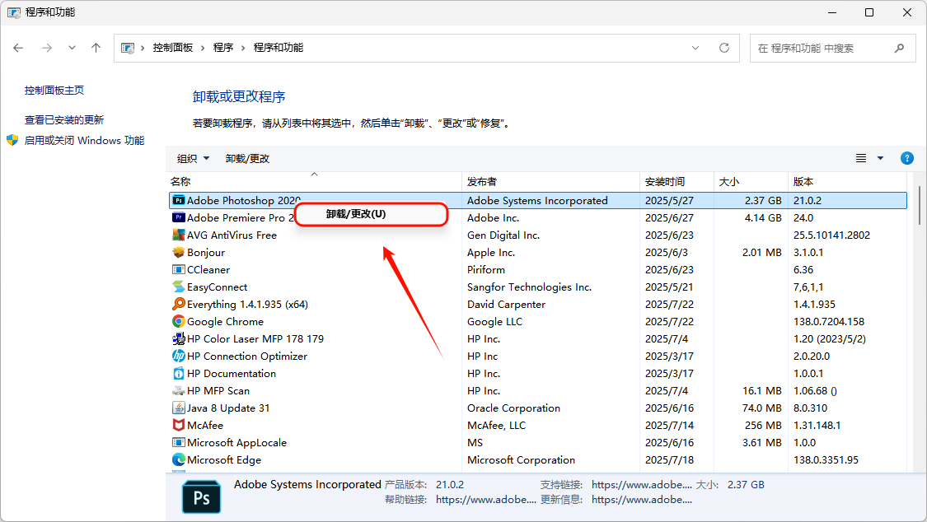This screenshot has height=522, width=927.
Task: Open 控制面板主页 link
Action: [x=54, y=91]
